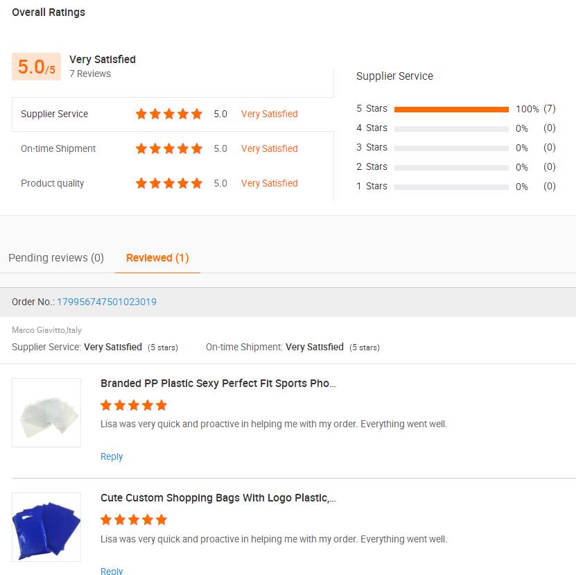Click the clear plastic bags thumbnail

click(x=46, y=413)
